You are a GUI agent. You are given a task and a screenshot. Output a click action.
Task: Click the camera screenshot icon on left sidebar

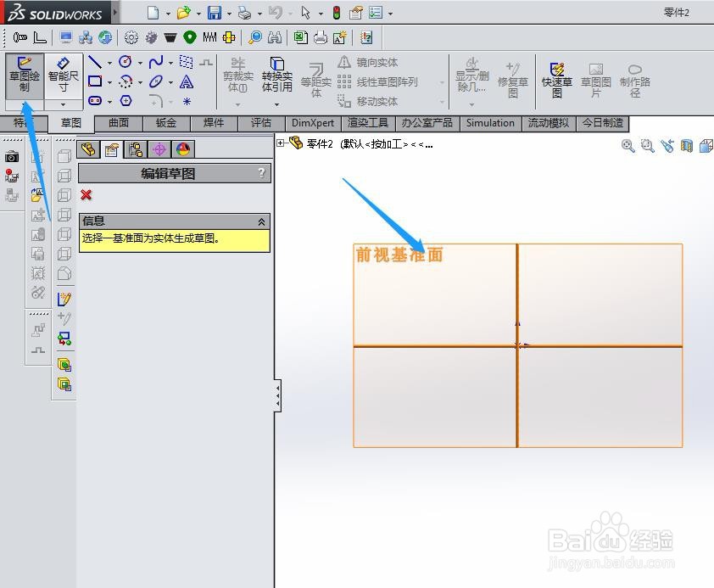[12, 157]
